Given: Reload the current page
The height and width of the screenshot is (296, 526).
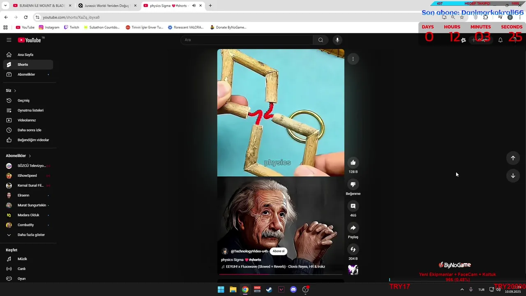Looking at the screenshot, I should point(25,17).
